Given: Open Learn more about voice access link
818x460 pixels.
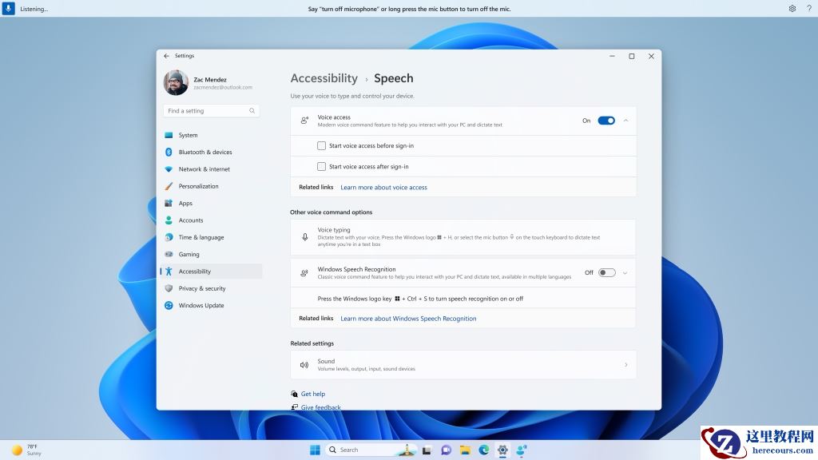Looking at the screenshot, I should (x=383, y=187).
